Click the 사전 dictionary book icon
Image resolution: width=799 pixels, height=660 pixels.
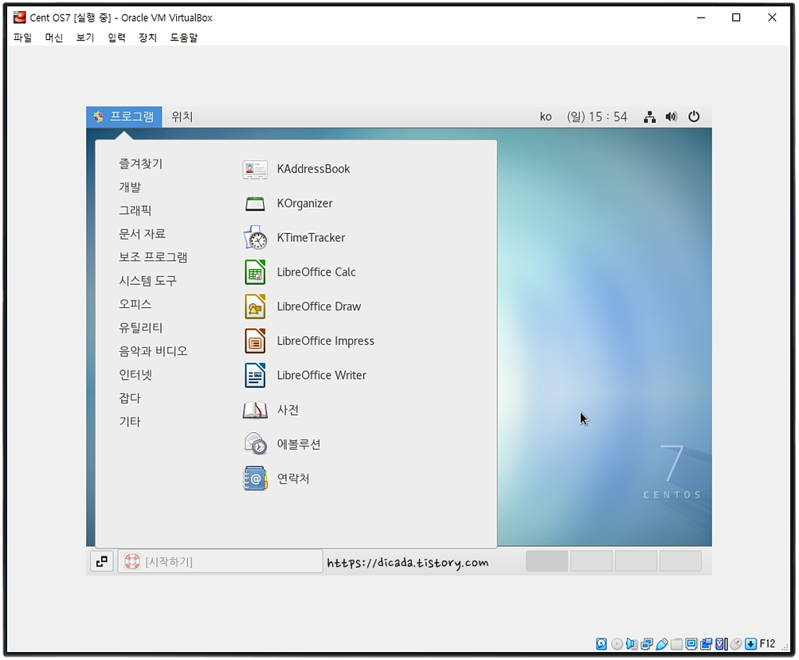pyautogui.click(x=255, y=410)
